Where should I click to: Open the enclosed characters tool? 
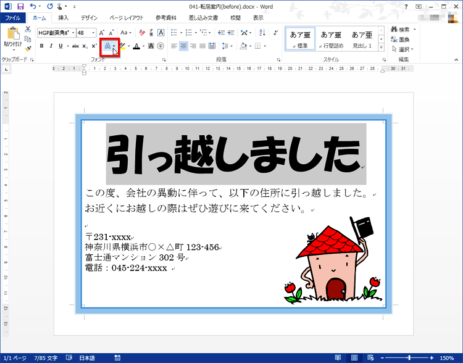click(x=161, y=46)
